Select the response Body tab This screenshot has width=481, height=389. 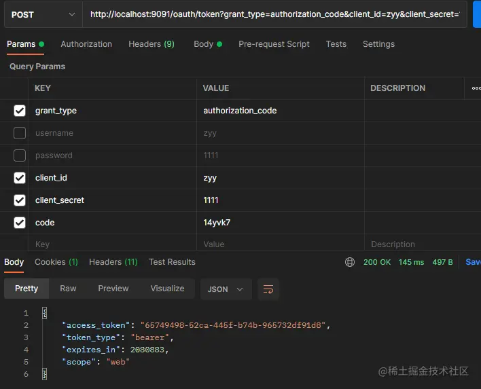pos(14,262)
